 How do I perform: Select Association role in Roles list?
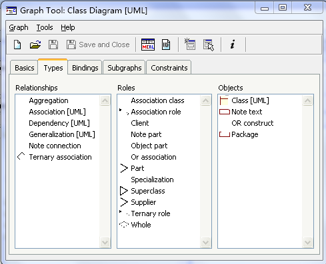pos(156,112)
